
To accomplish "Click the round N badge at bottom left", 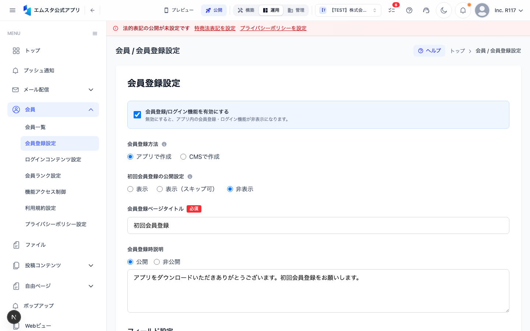I will pyautogui.click(x=14, y=317).
